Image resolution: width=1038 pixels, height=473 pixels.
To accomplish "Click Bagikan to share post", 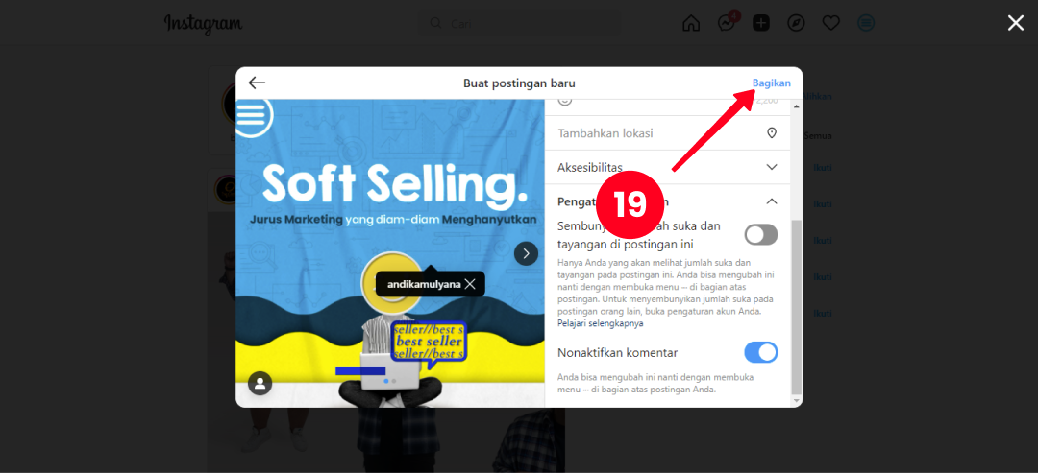I will (x=771, y=83).
